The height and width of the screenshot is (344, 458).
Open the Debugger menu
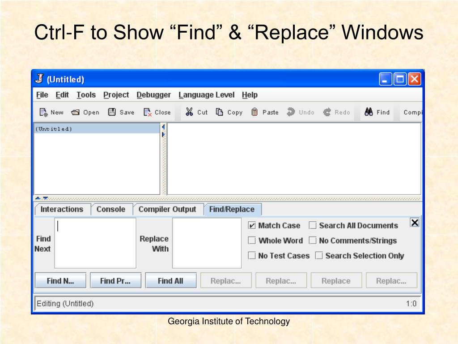pyautogui.click(x=154, y=95)
